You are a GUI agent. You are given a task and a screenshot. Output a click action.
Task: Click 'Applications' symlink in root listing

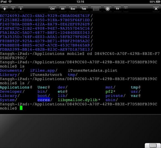[15, 87]
